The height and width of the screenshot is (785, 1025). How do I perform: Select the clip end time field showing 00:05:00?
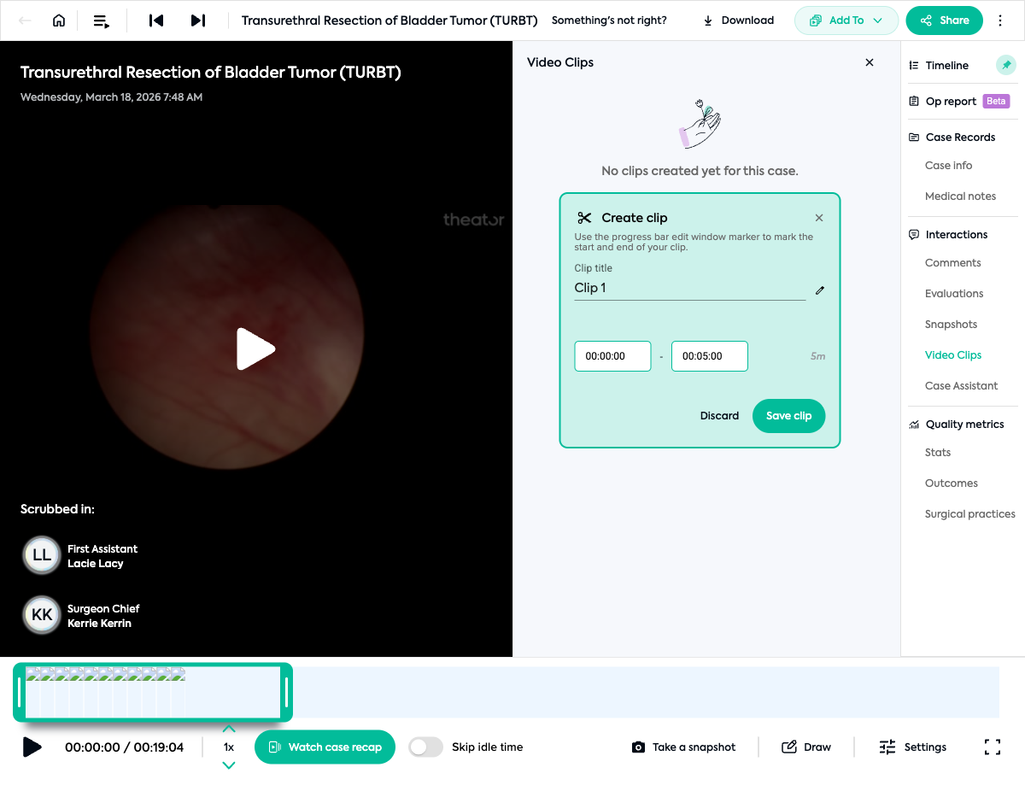click(x=710, y=355)
